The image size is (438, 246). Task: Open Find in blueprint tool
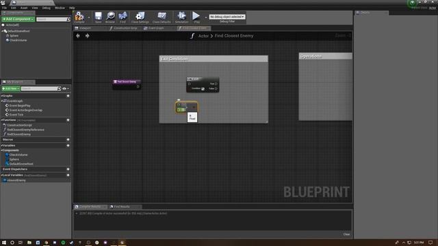123,17
